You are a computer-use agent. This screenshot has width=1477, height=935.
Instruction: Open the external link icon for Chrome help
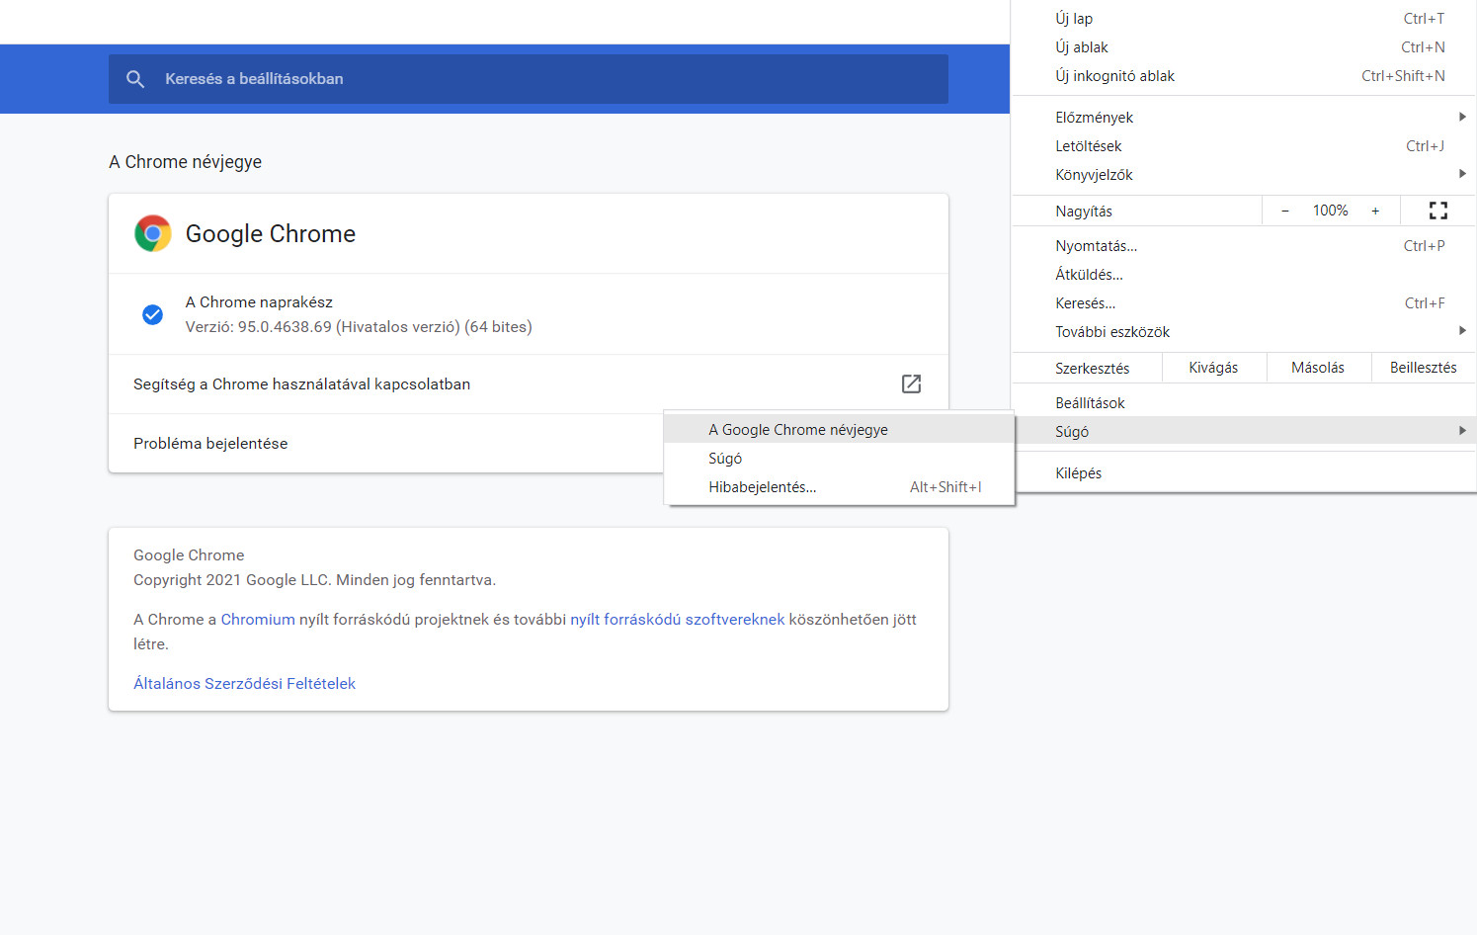click(911, 383)
